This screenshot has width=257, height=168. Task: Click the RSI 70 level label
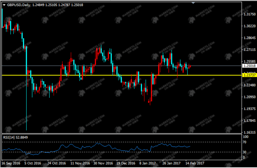coord(245,142)
